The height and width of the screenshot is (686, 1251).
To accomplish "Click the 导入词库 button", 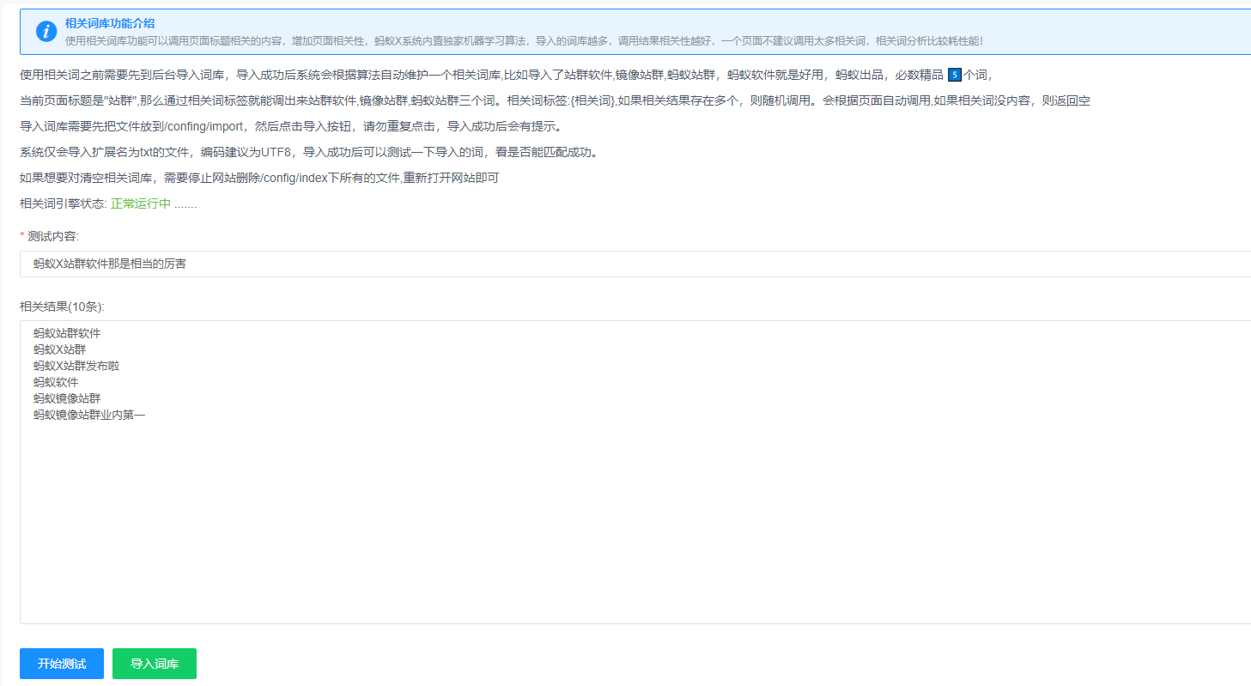I will pos(155,664).
